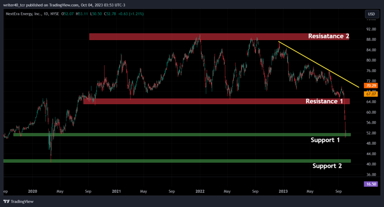Image resolution: width=384 pixels, height=207 pixels.
Task: Click the low value L50.50
Action: [x=96, y=14]
